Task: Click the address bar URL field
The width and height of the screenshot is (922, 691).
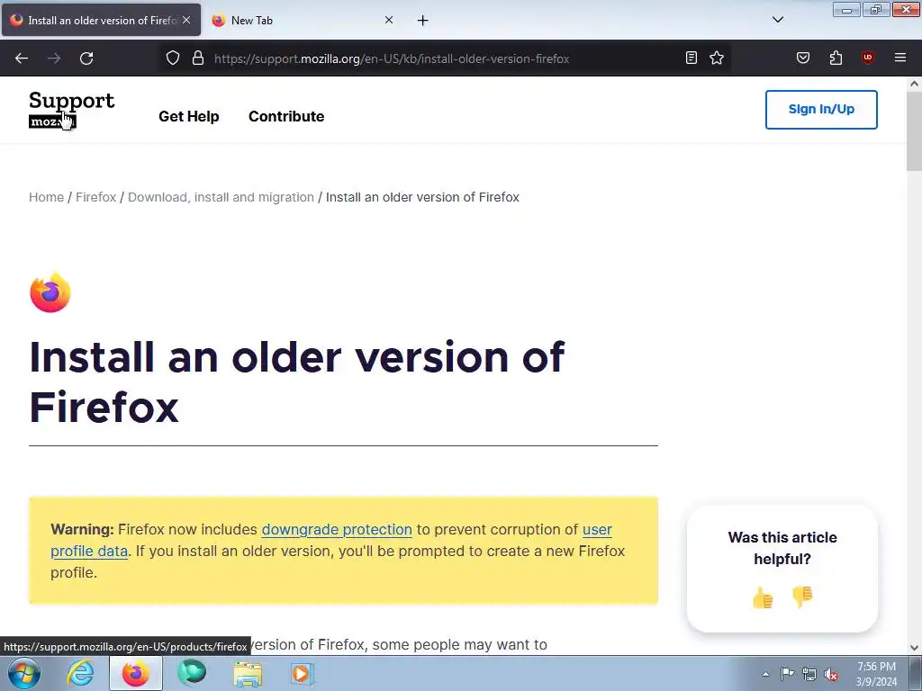Action: (447, 58)
